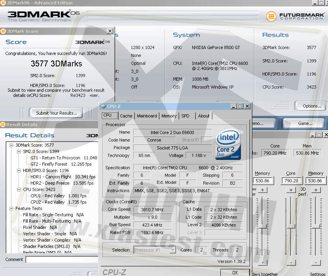Click the Futuremark Corporation logo
The image size is (328, 276).
click(x=295, y=17)
